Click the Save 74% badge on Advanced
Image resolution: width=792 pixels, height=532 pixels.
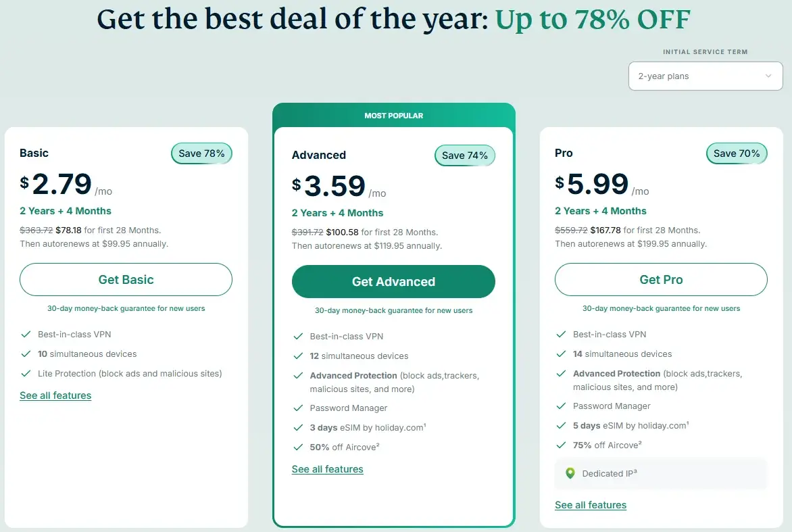[465, 155]
